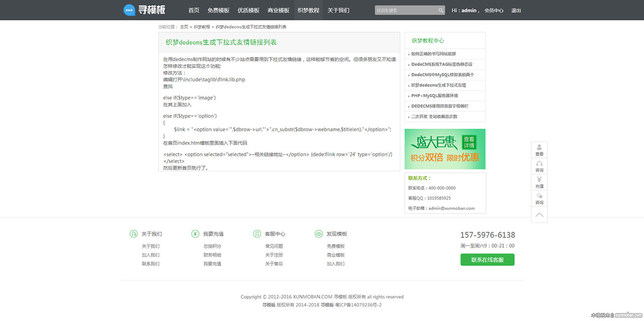This screenshot has height=321, width=644.
Task: Open the 免费模板 nav menu item
Action: pyautogui.click(x=218, y=10)
